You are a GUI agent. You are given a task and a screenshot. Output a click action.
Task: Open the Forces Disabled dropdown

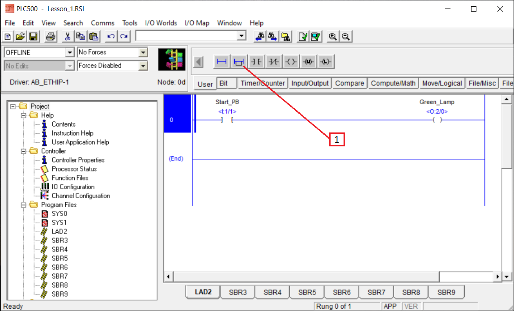(x=143, y=66)
